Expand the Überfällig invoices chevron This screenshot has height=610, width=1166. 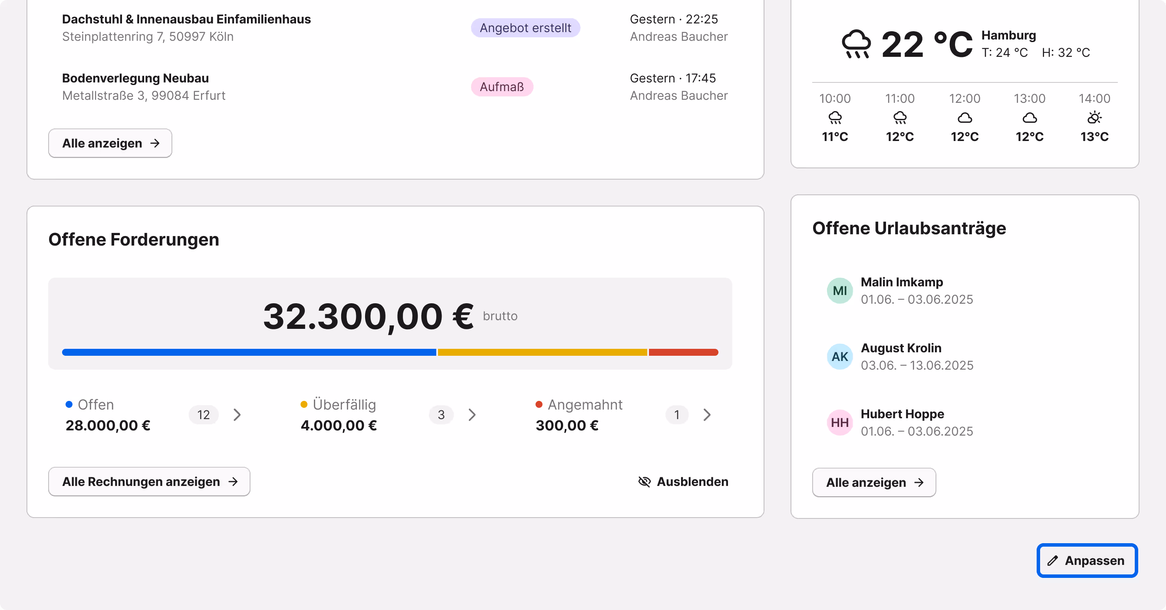pyautogui.click(x=472, y=415)
